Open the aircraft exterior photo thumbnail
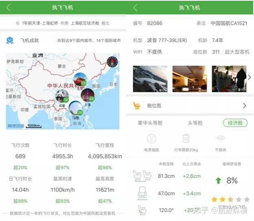254x221 pixels. (150, 79)
